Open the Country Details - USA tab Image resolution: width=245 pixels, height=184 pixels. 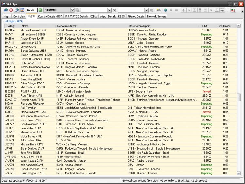tap(50, 16)
